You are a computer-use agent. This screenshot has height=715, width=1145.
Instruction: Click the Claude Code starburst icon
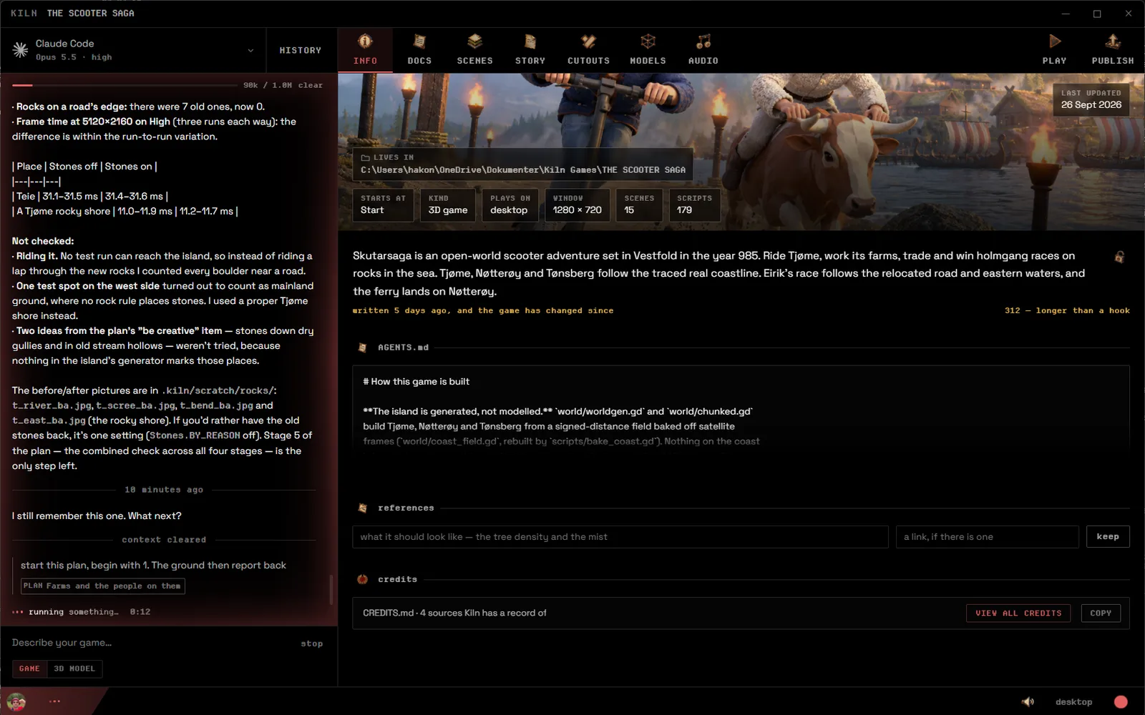(x=20, y=50)
